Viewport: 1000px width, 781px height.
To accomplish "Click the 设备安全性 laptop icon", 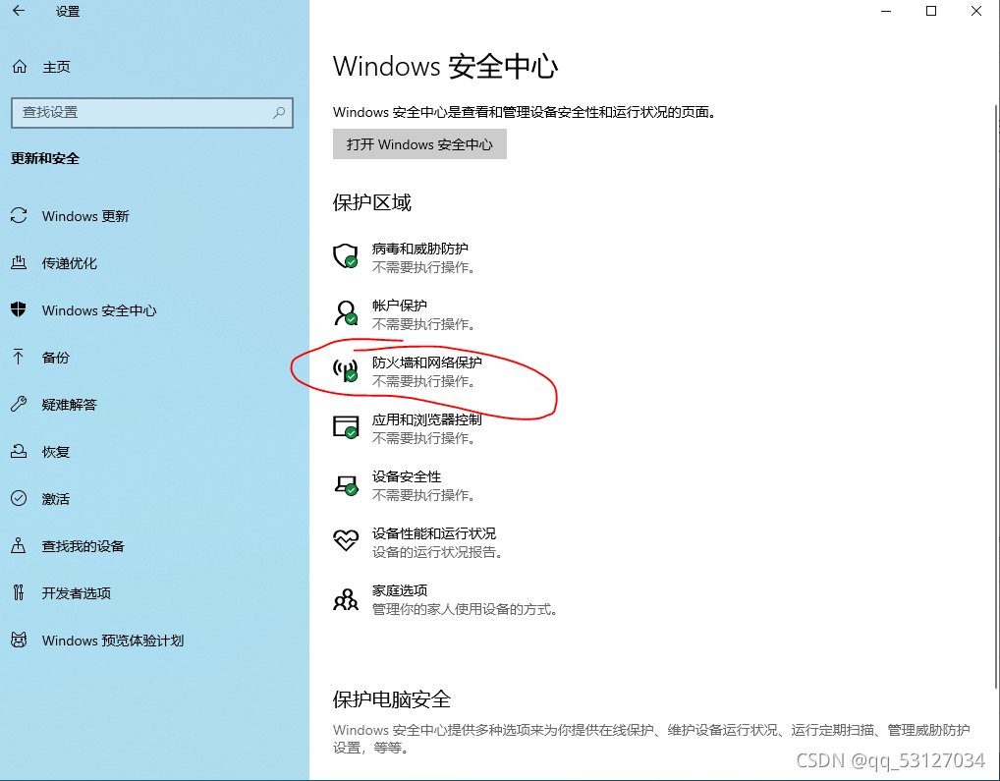I will (x=346, y=484).
